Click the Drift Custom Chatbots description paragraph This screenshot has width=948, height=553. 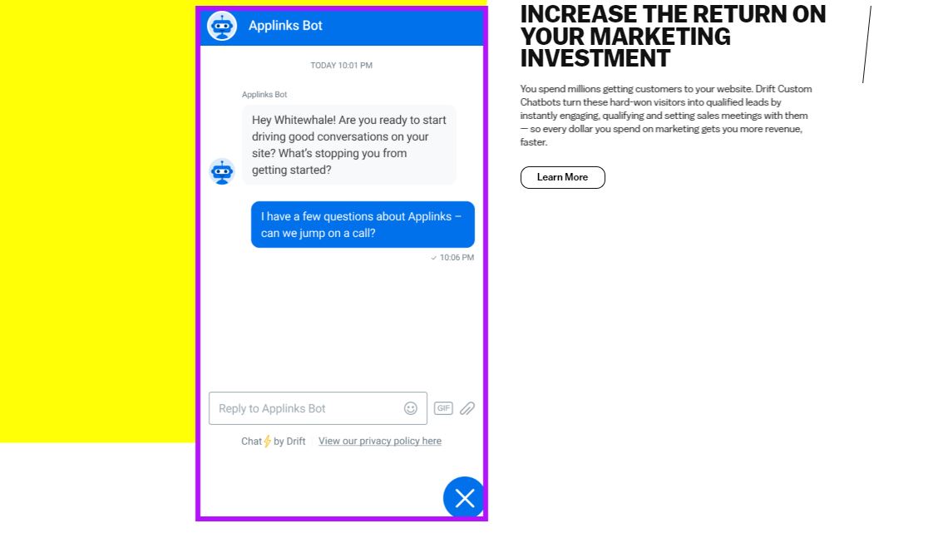(665, 116)
